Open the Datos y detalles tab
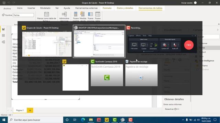This screenshot has height=123, width=220. point(125,8)
